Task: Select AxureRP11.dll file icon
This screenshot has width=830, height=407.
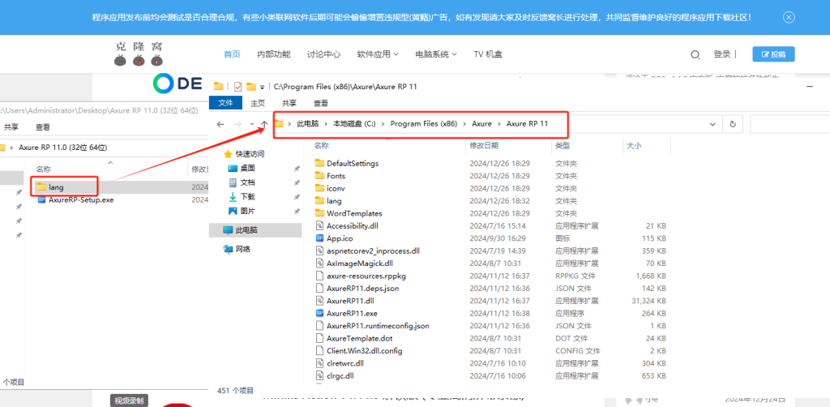Action: point(319,301)
